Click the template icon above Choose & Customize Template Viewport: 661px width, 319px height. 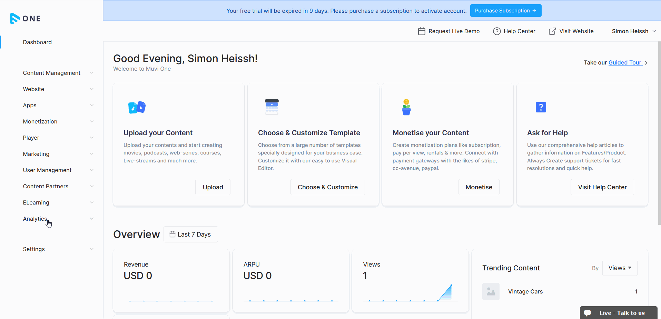pos(272,107)
